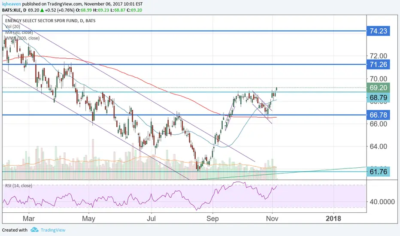Click the RSI 40.0000 axis value
This screenshot has height=236, width=400.
382,202
